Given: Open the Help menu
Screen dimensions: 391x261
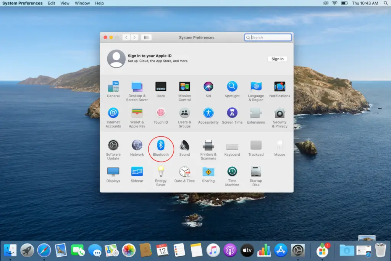Looking at the screenshot, I should coord(99,3).
